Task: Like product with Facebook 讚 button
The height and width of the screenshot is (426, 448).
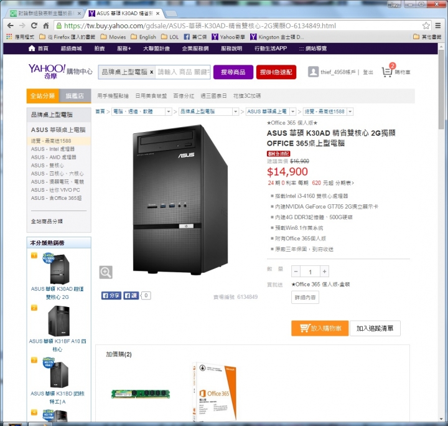Action: [131, 295]
